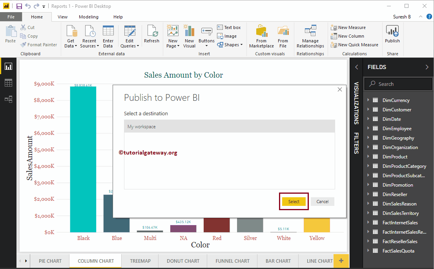This screenshot has width=434, height=269.
Task: Import visual From Marketplace
Action: 262,36
